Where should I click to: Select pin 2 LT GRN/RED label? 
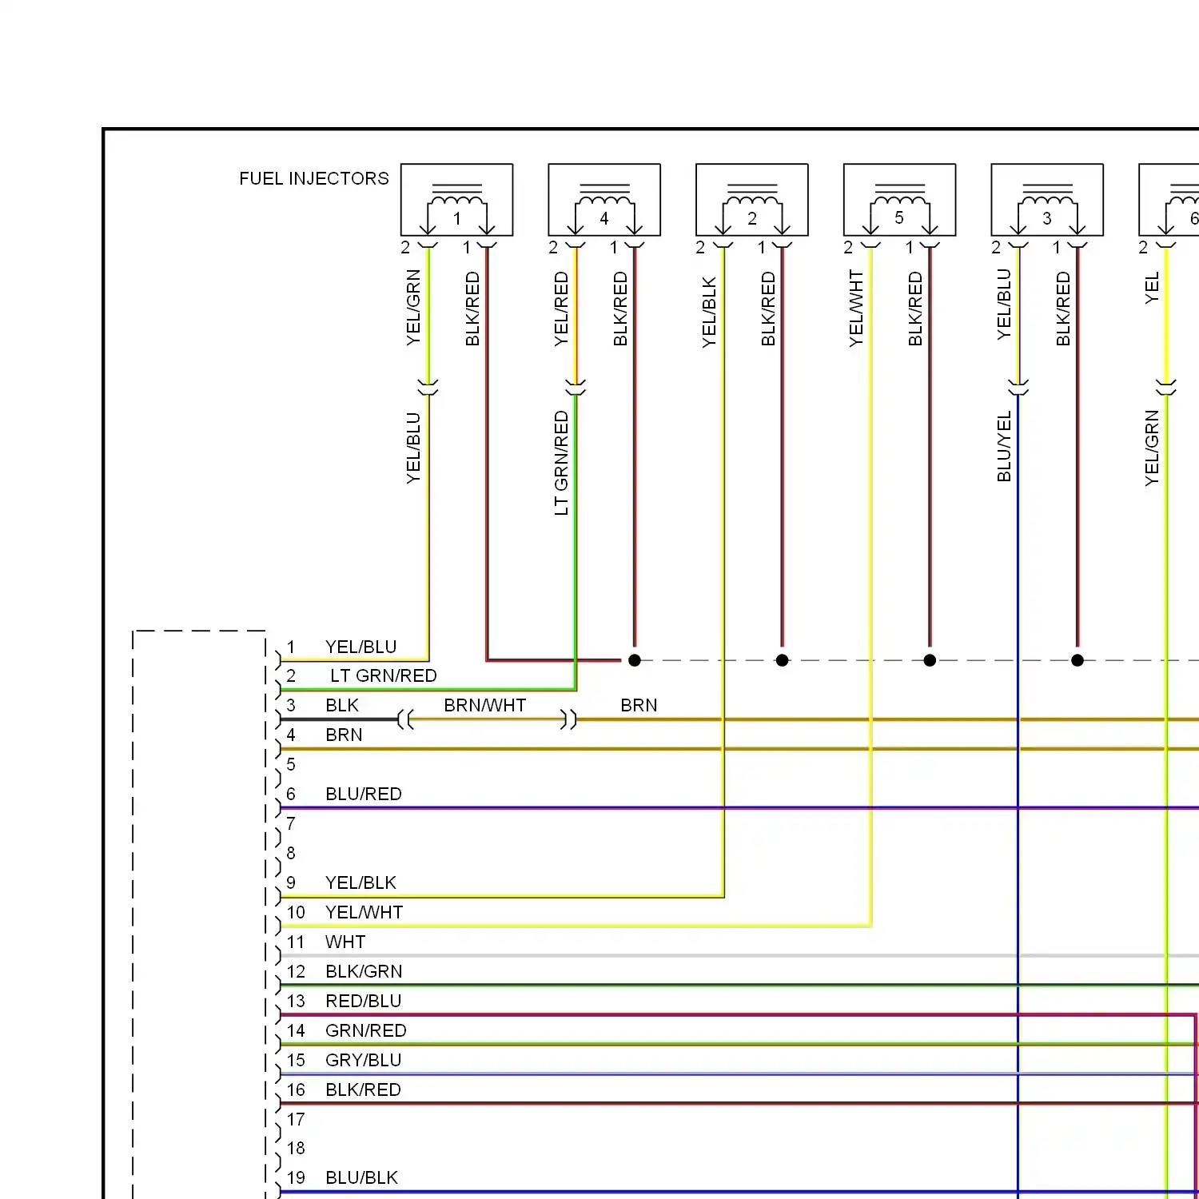click(x=384, y=676)
